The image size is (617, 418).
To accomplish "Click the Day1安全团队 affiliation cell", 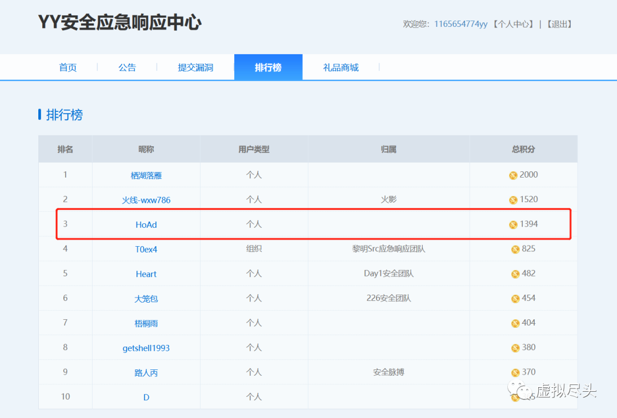I will click(388, 274).
